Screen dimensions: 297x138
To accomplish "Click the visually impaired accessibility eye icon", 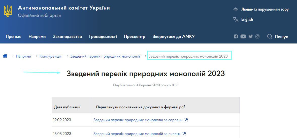I will 236,9.
